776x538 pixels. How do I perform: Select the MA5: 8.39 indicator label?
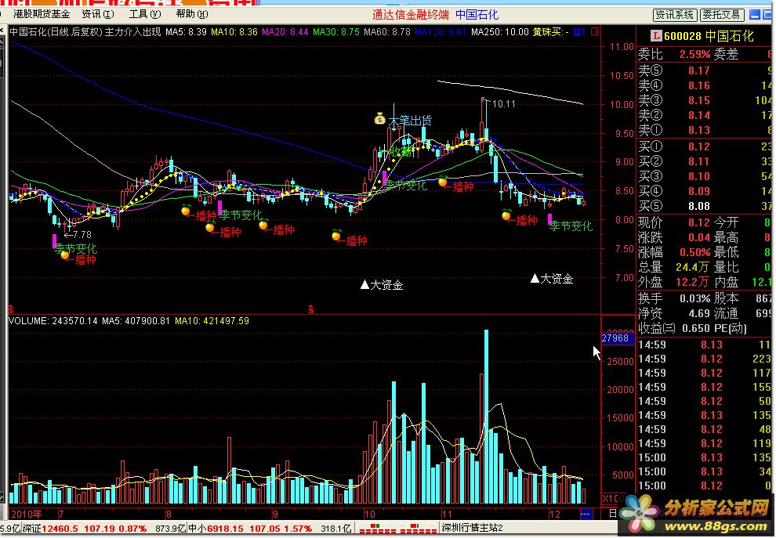186,32
